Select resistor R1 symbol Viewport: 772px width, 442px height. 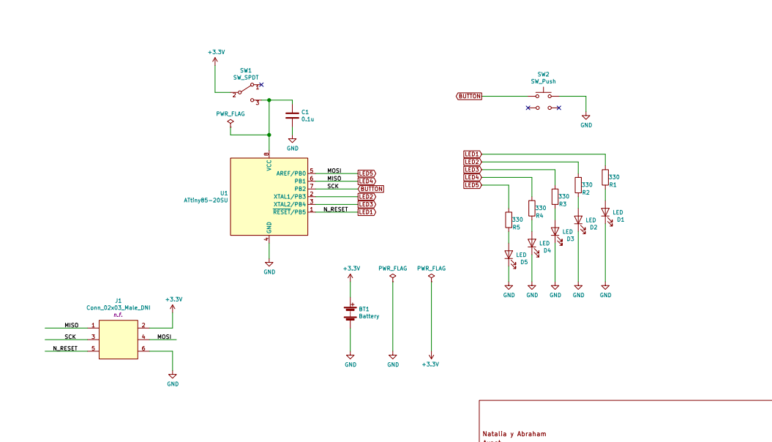[x=605, y=177]
